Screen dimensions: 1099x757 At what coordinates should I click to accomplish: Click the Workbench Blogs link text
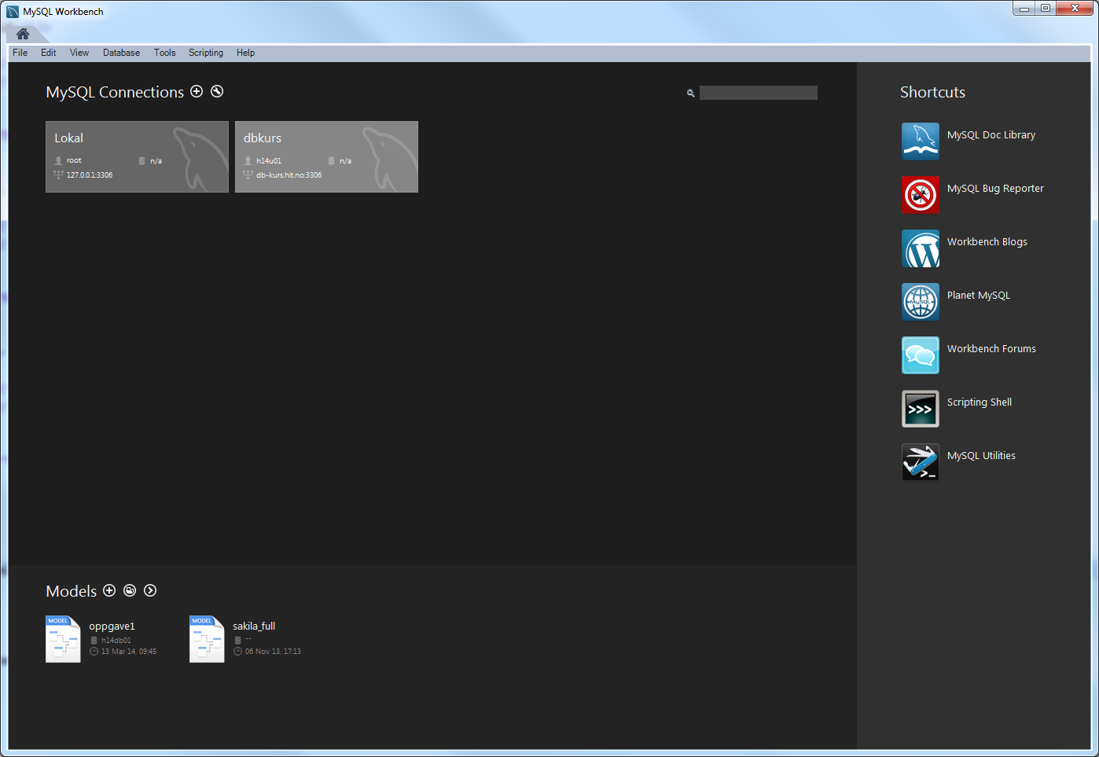987,242
